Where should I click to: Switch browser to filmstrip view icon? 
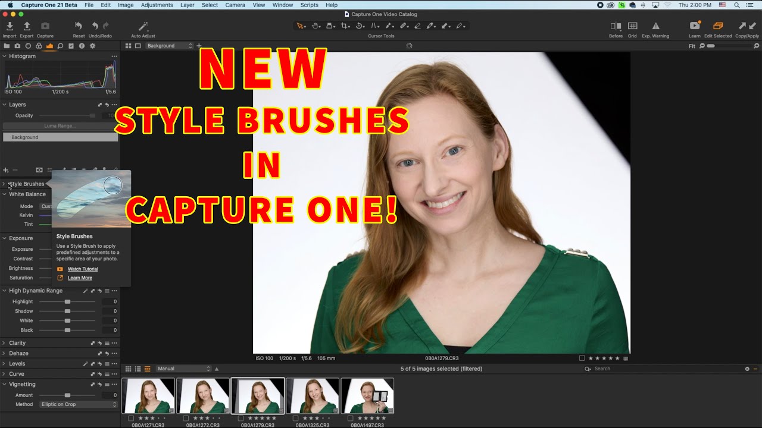(x=147, y=369)
